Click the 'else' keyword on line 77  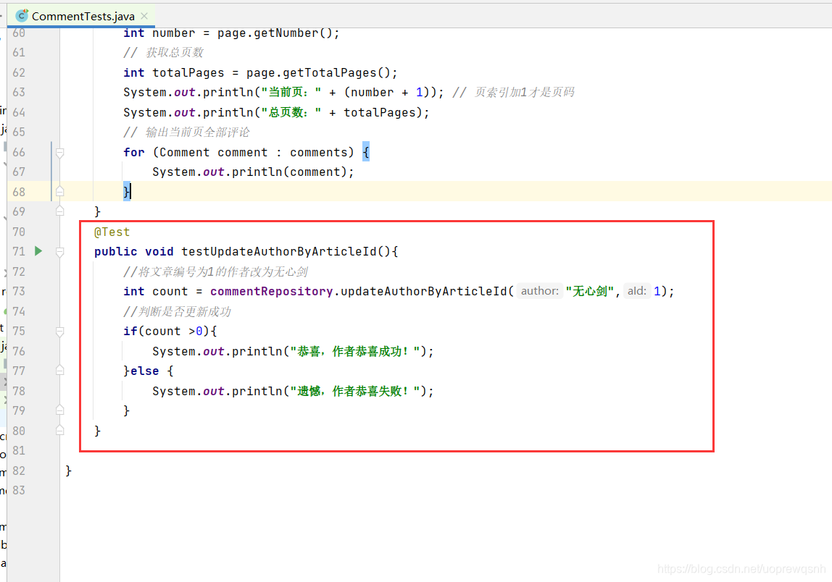144,371
